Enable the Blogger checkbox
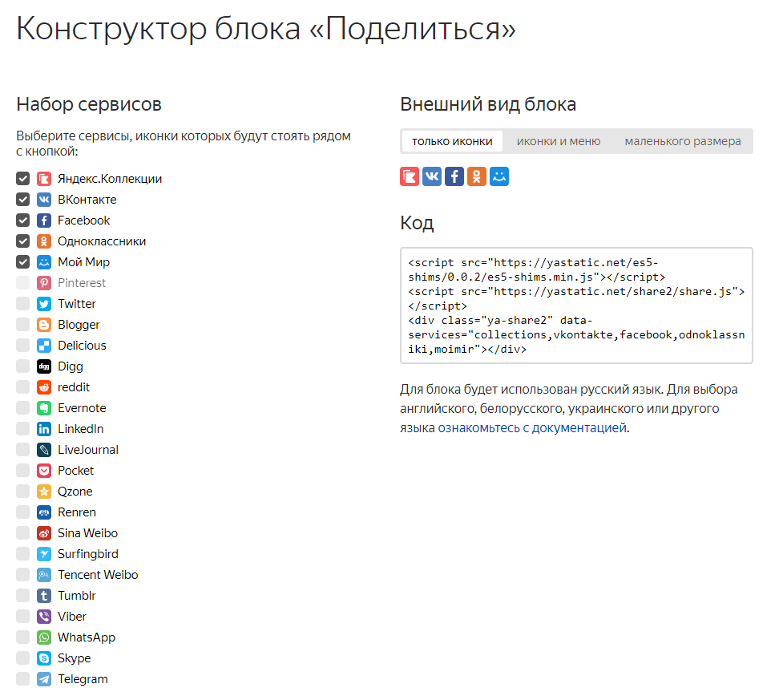This screenshot has width=783, height=696. click(23, 325)
